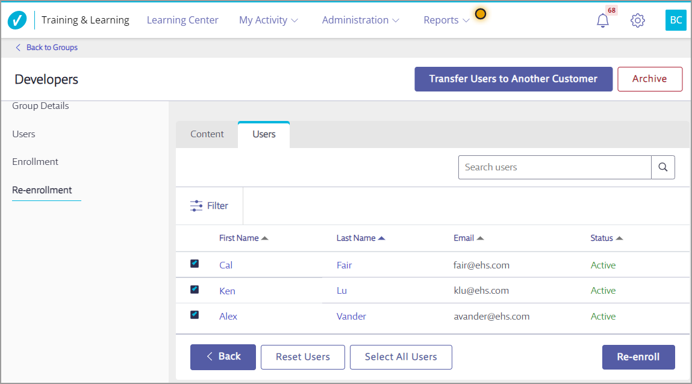Click the BC user avatar

coord(676,20)
